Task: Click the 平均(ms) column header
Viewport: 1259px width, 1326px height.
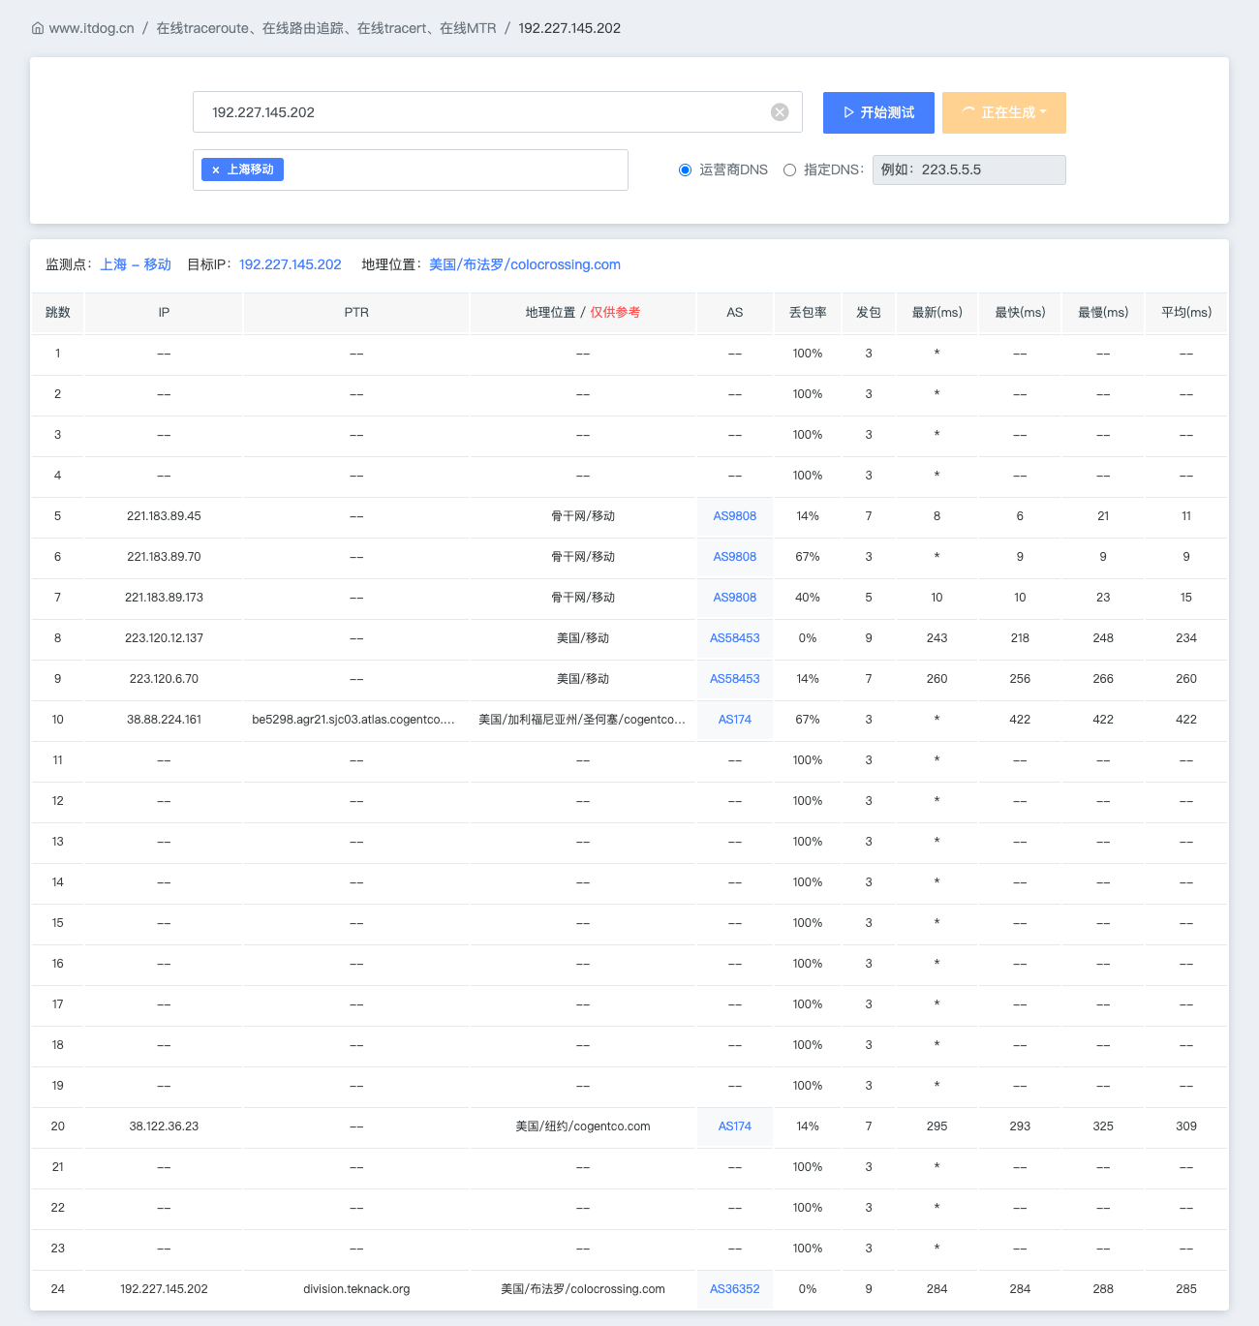Action: pos(1186,313)
